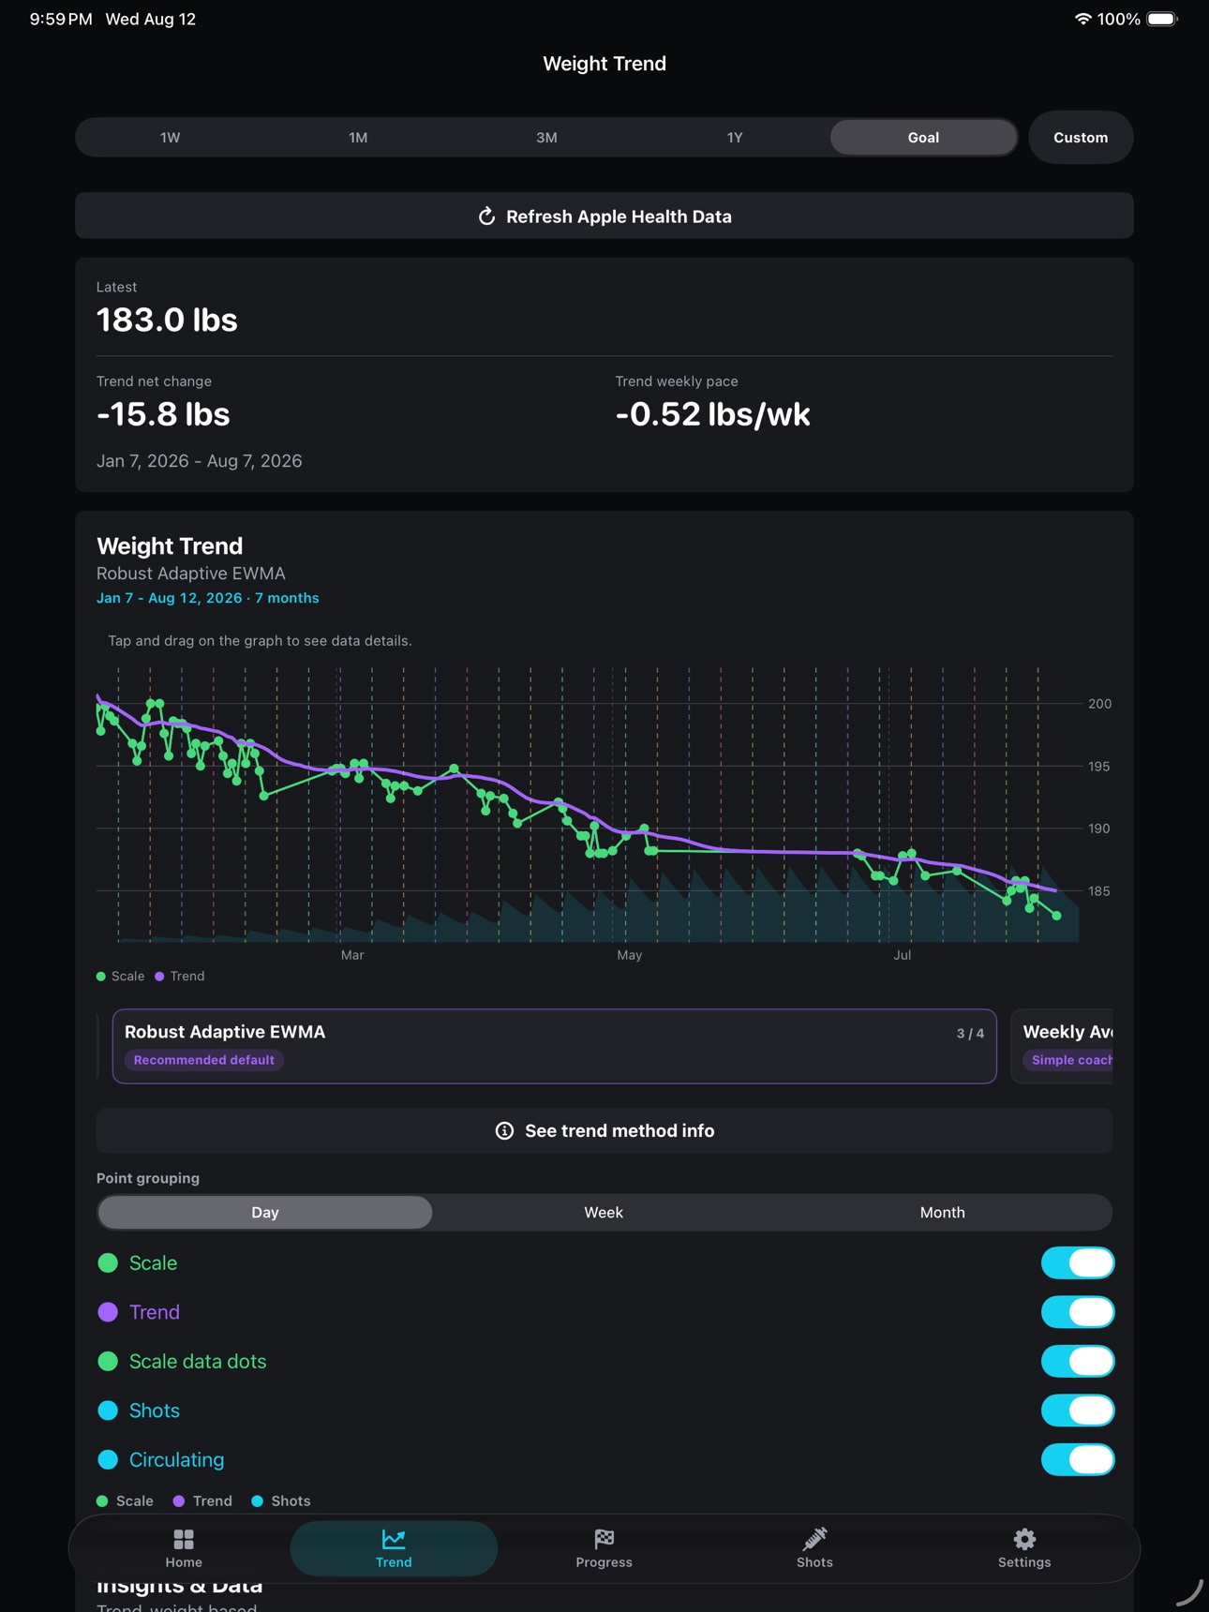Select the 1M time range

pos(358,138)
